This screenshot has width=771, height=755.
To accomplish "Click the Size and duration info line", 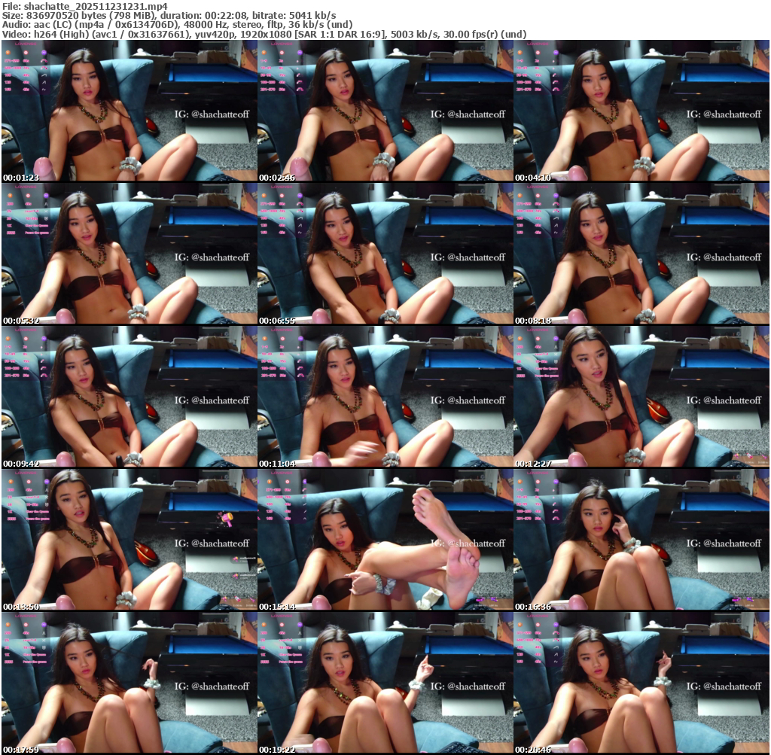I will (x=169, y=15).
